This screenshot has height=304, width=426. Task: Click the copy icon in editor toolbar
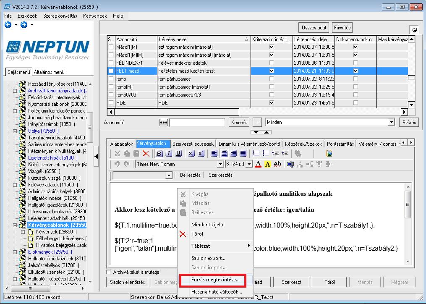click(x=127, y=154)
